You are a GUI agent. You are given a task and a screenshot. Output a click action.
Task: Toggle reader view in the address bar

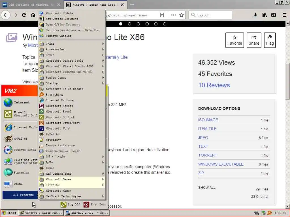162,15
